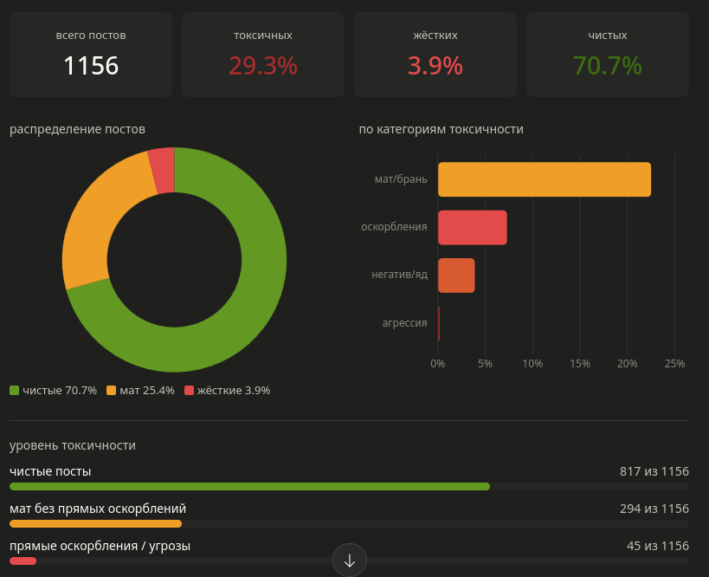The height and width of the screenshot is (577, 709).
Task: Click the 0% axis tick label
Action: (438, 363)
